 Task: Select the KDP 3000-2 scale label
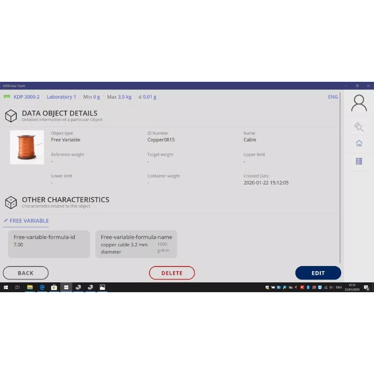coord(27,97)
